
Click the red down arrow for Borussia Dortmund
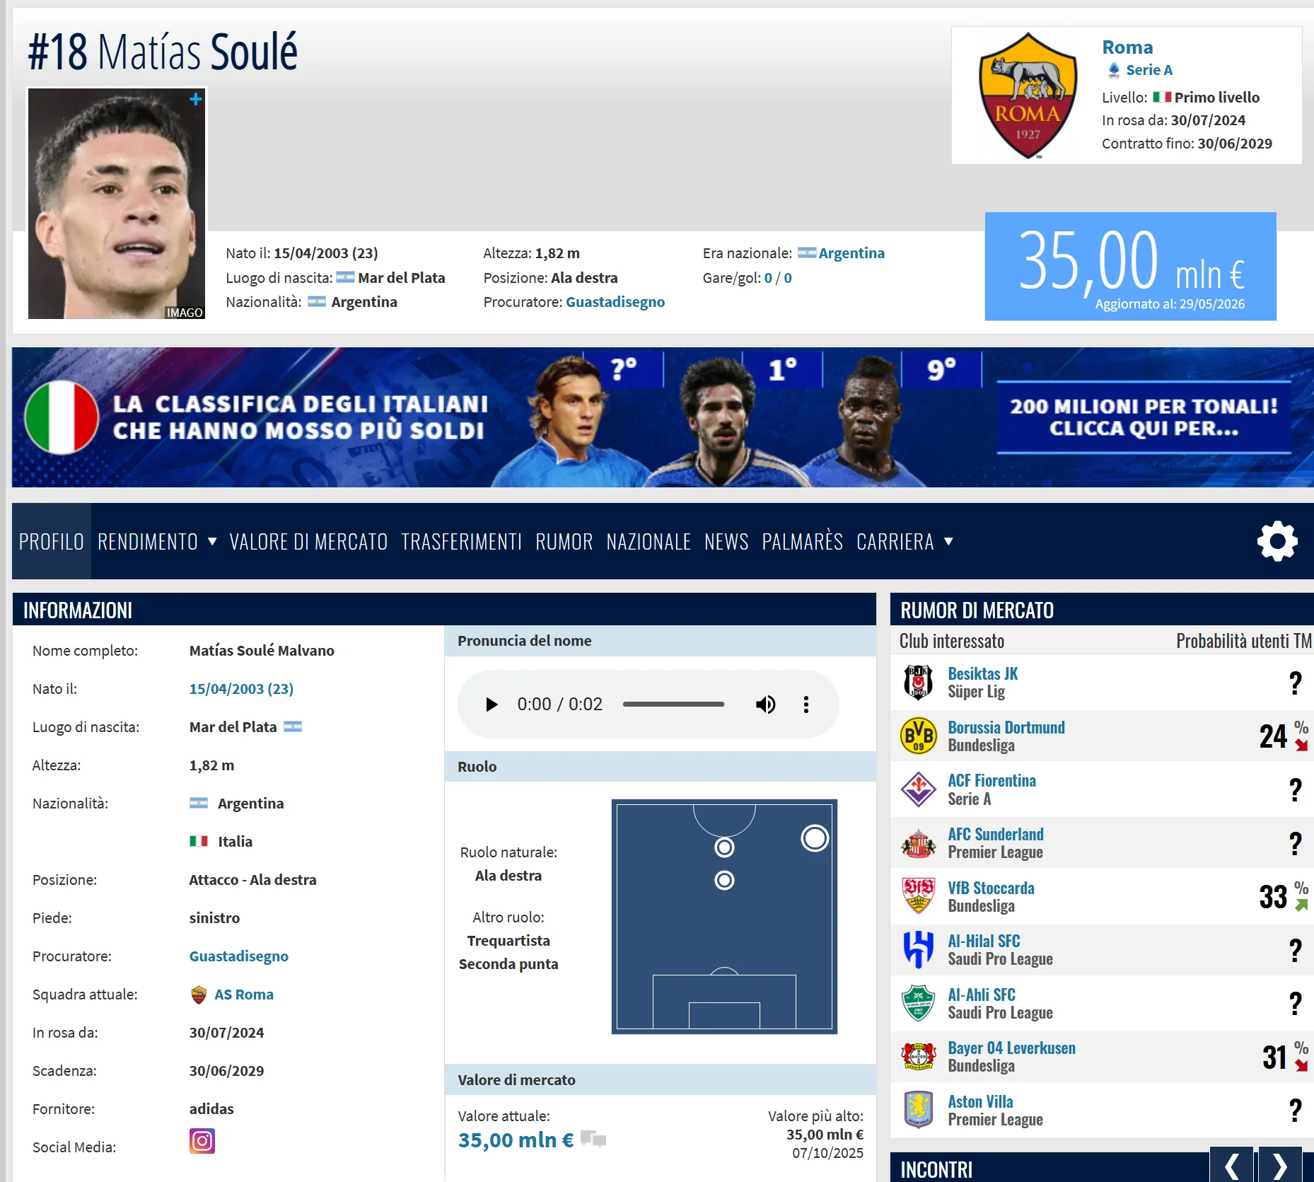(x=1301, y=745)
